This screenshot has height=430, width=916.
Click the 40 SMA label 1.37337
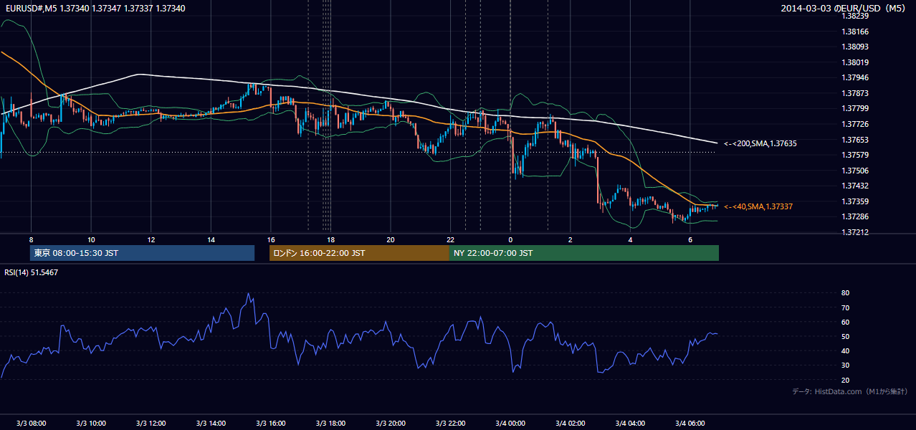tap(758, 206)
